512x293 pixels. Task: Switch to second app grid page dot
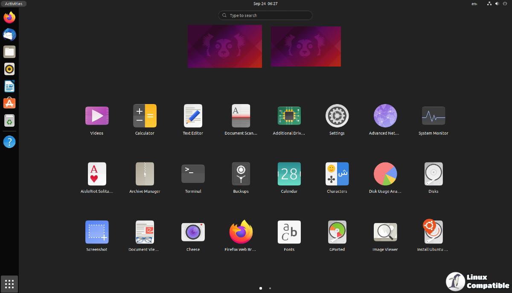tap(270, 288)
